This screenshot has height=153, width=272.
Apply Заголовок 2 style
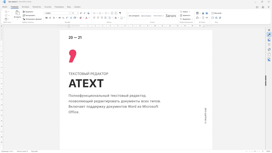click(x=158, y=16)
